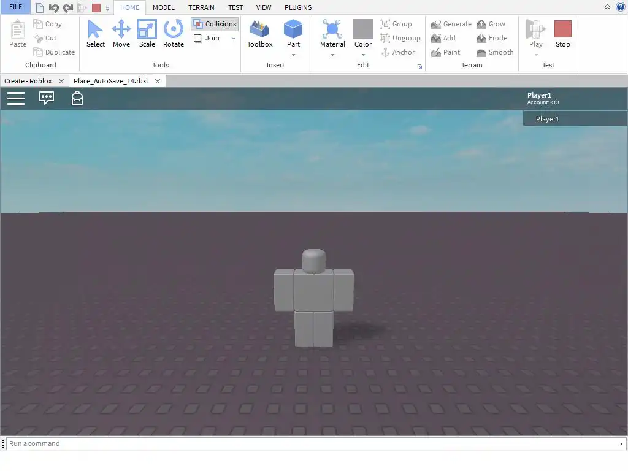This screenshot has height=471, width=628.
Task: Switch to the TERRAIN ribbon tab
Action: click(201, 7)
